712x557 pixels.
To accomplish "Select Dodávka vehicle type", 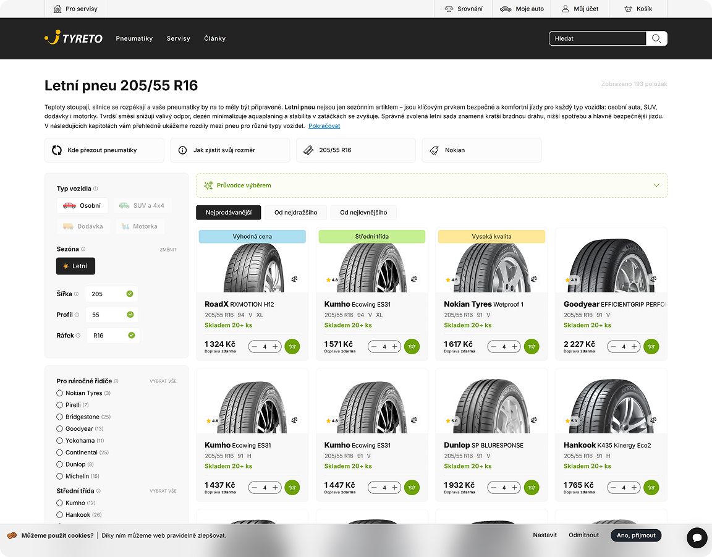I will (83, 226).
